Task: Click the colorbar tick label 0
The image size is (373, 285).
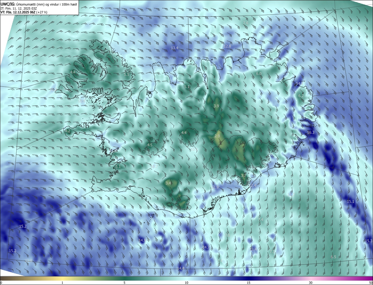Action: click(x=1, y=283)
